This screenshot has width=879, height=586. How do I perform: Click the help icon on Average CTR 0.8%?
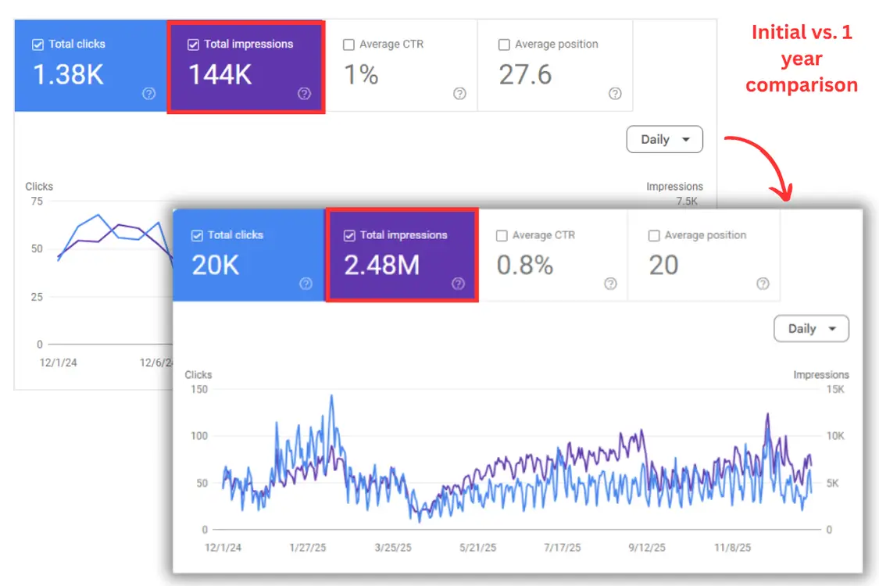click(x=610, y=284)
